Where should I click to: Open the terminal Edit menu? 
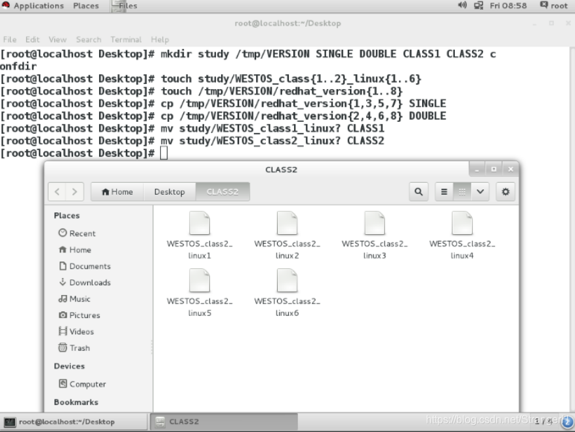pos(32,39)
